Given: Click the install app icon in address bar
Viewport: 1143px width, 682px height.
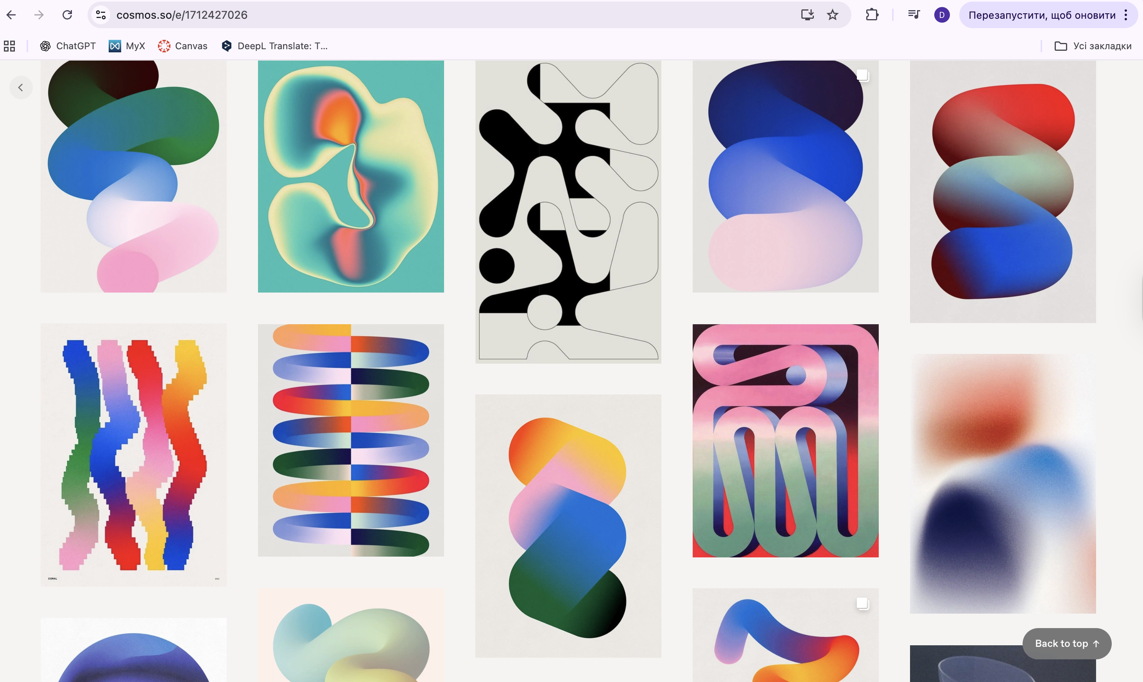Looking at the screenshot, I should [807, 15].
